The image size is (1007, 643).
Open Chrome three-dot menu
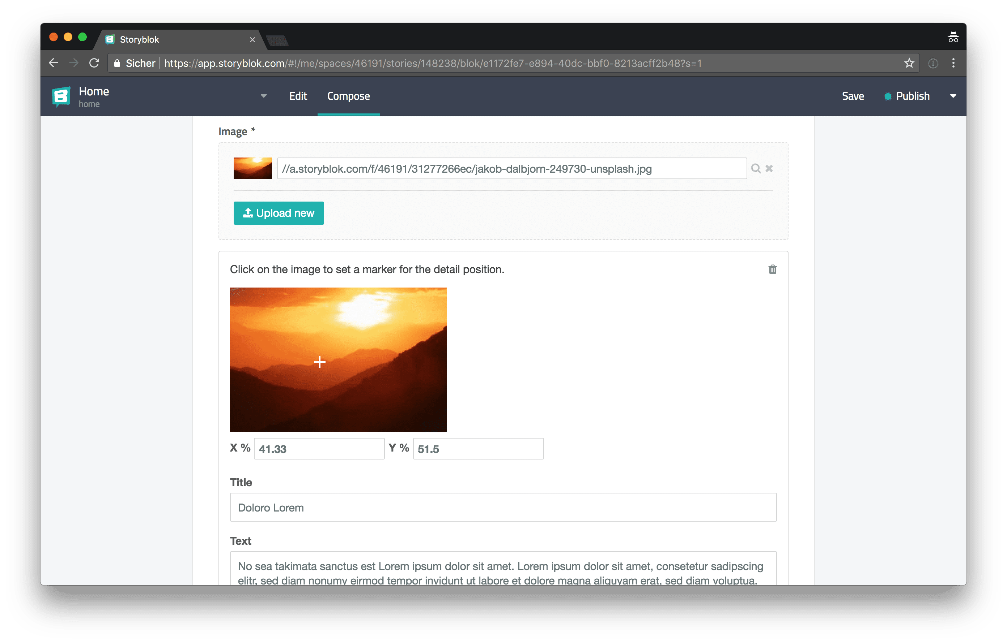click(953, 63)
